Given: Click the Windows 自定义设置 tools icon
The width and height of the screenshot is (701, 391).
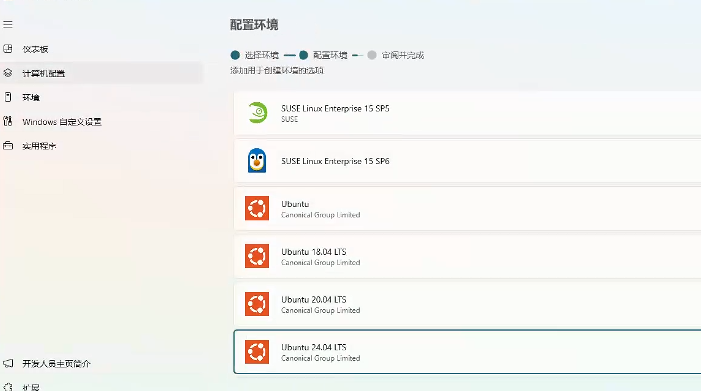Looking at the screenshot, I should (8, 121).
